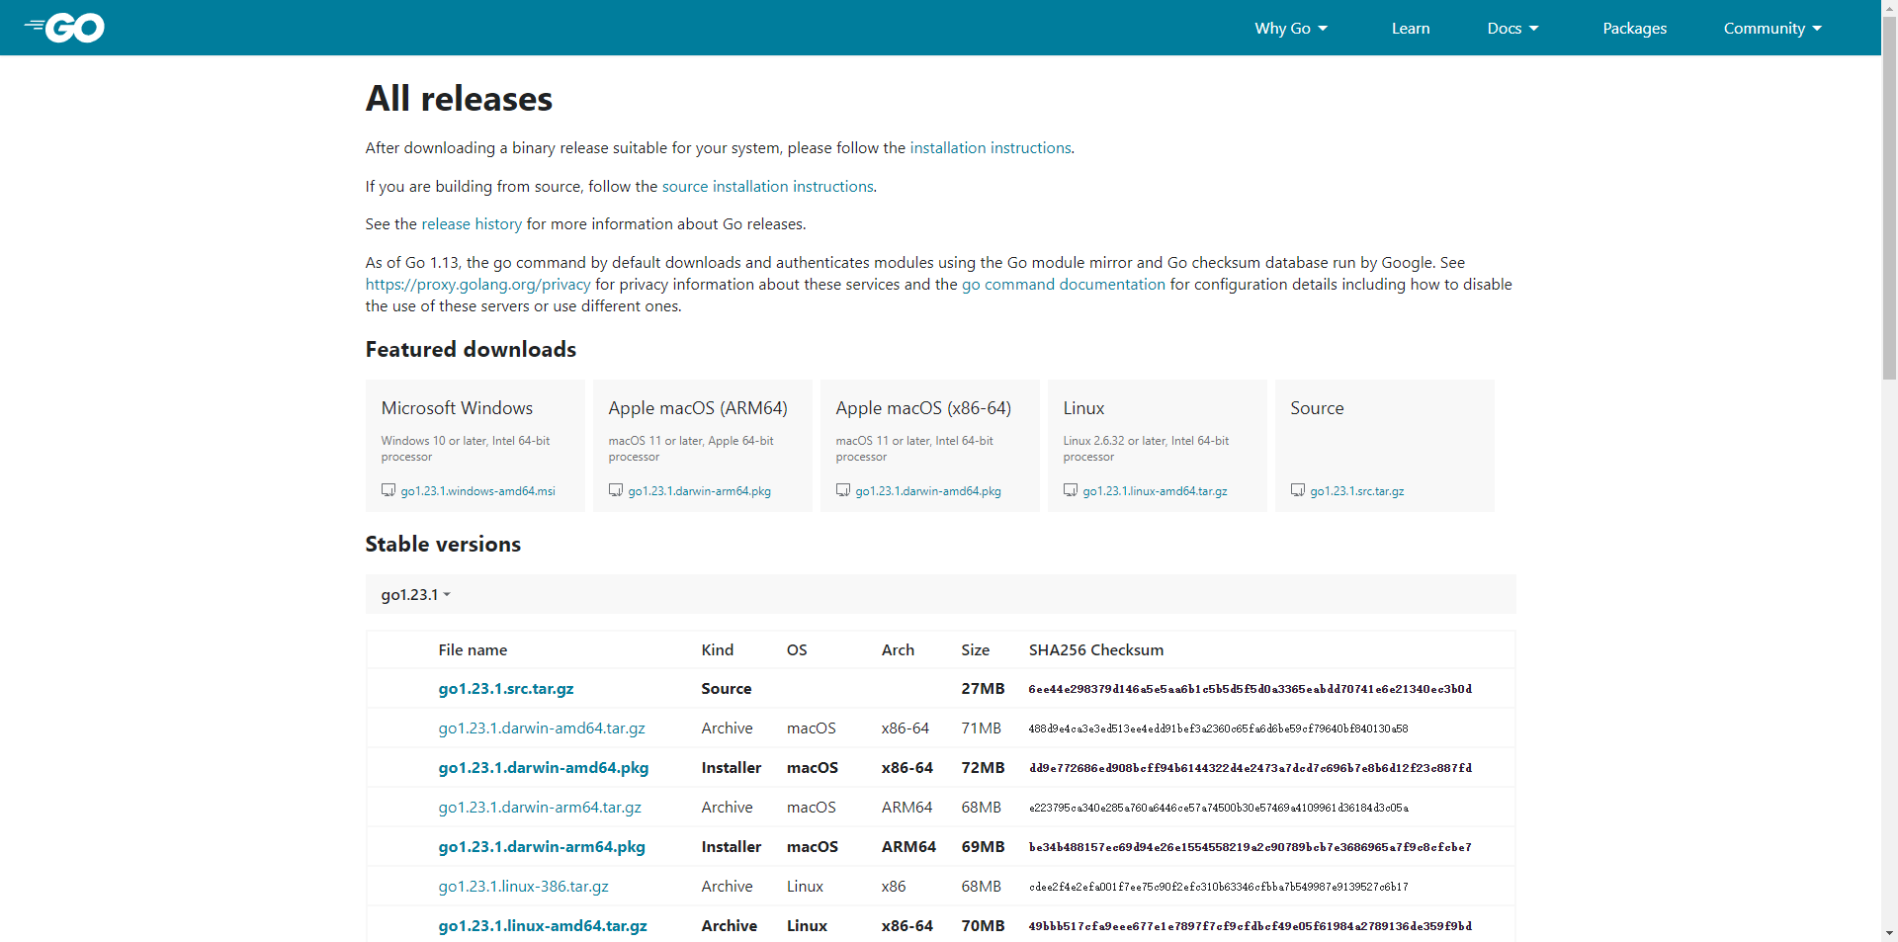
Task: Expand the Why Go dropdown menu
Action: [x=1290, y=29]
